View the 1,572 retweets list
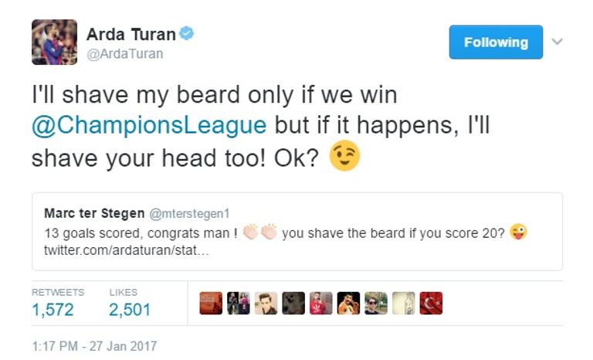Screen dimensions: 593x360 (53, 309)
